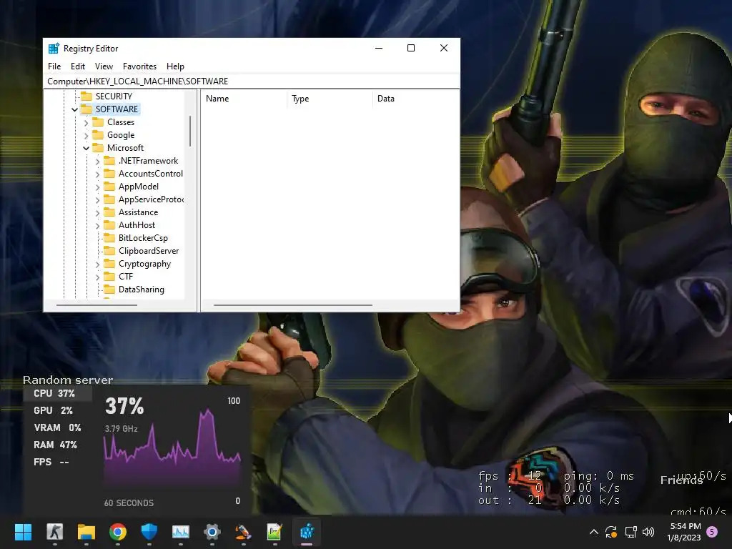Select the DataSharing key
The image size is (732, 549).
(141, 290)
